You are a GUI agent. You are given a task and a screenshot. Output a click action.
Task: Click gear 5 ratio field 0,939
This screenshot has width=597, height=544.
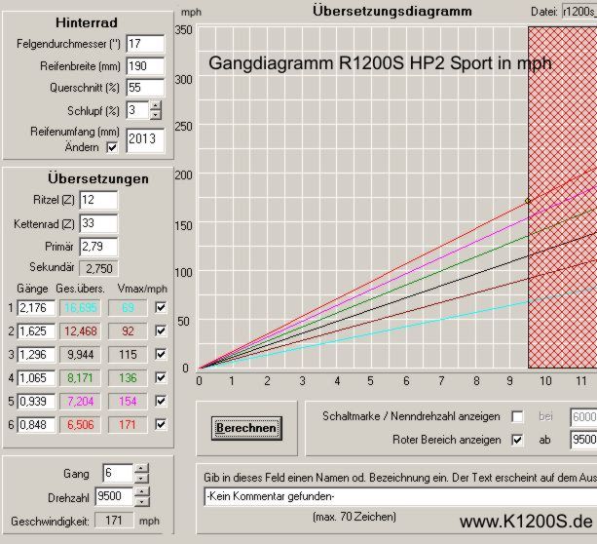point(36,401)
